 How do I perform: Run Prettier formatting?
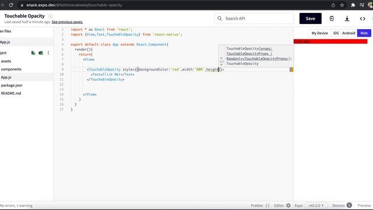click(x=257, y=205)
